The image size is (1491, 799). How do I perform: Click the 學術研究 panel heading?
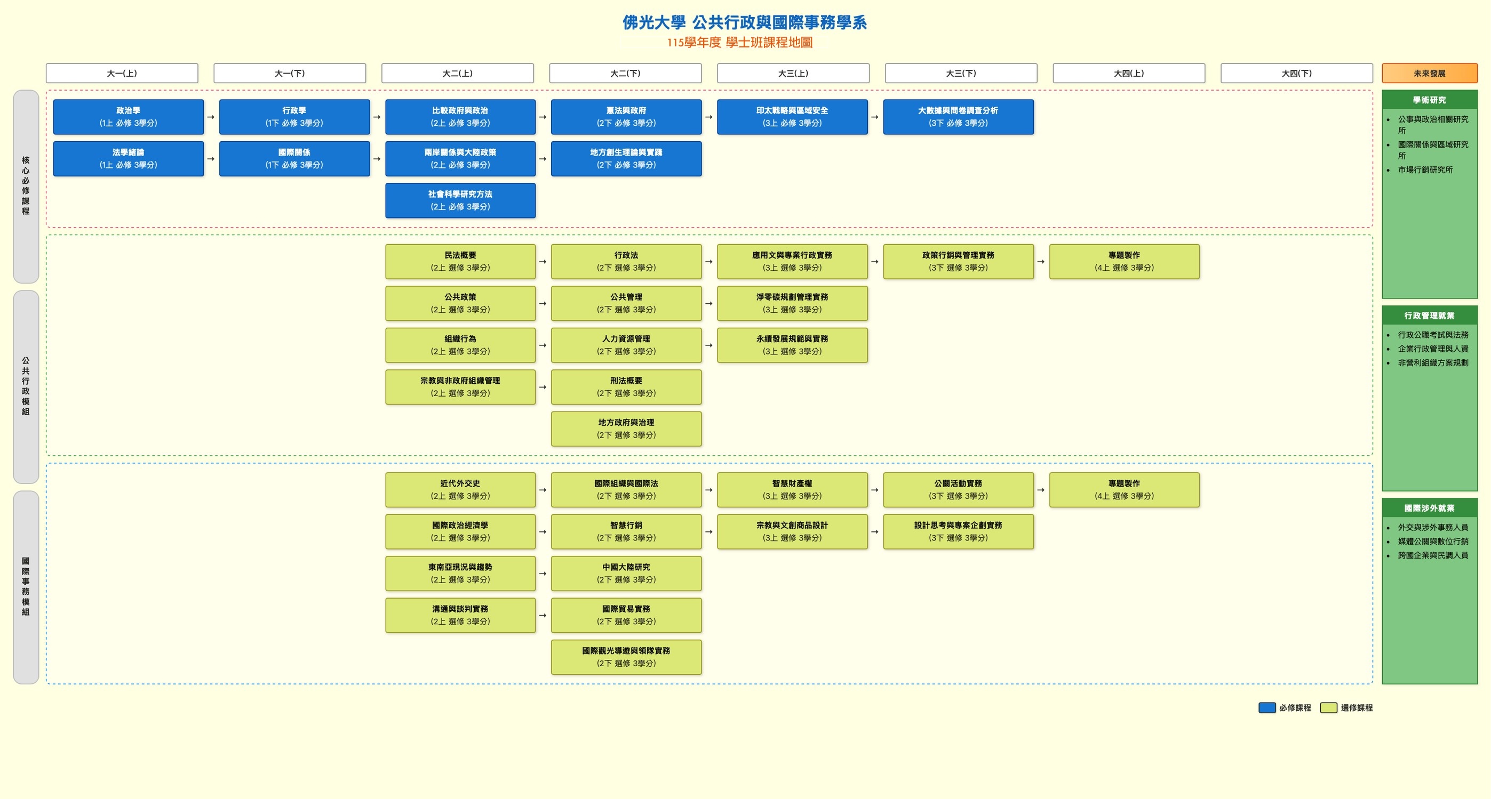[x=1429, y=100]
